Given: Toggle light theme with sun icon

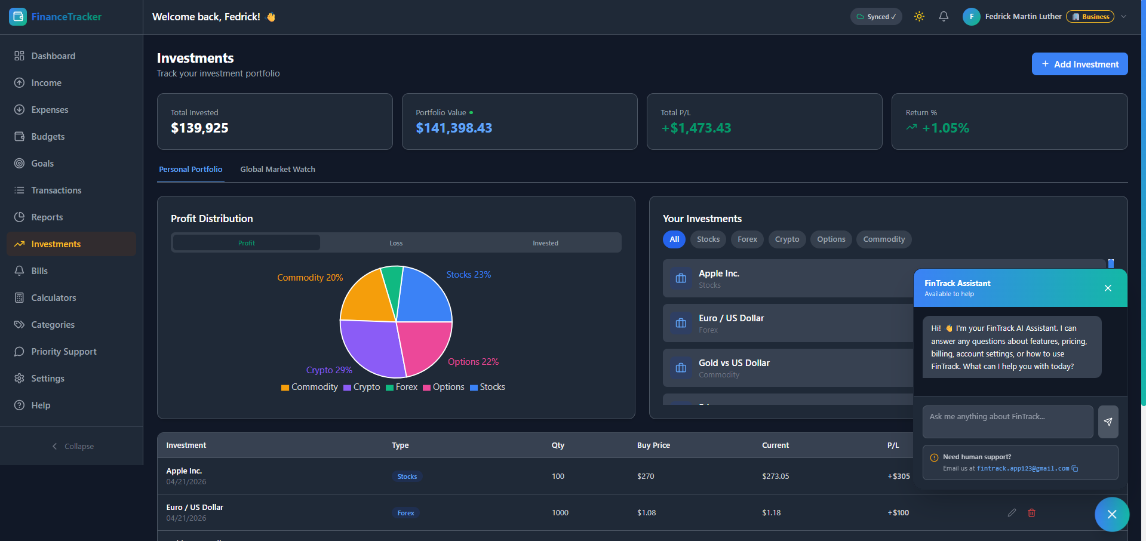Looking at the screenshot, I should coord(919,17).
